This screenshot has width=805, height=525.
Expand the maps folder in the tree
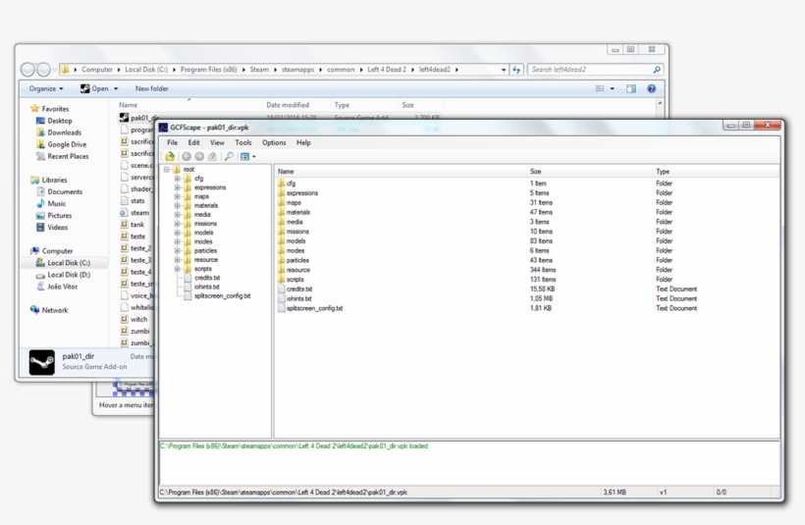[177, 196]
